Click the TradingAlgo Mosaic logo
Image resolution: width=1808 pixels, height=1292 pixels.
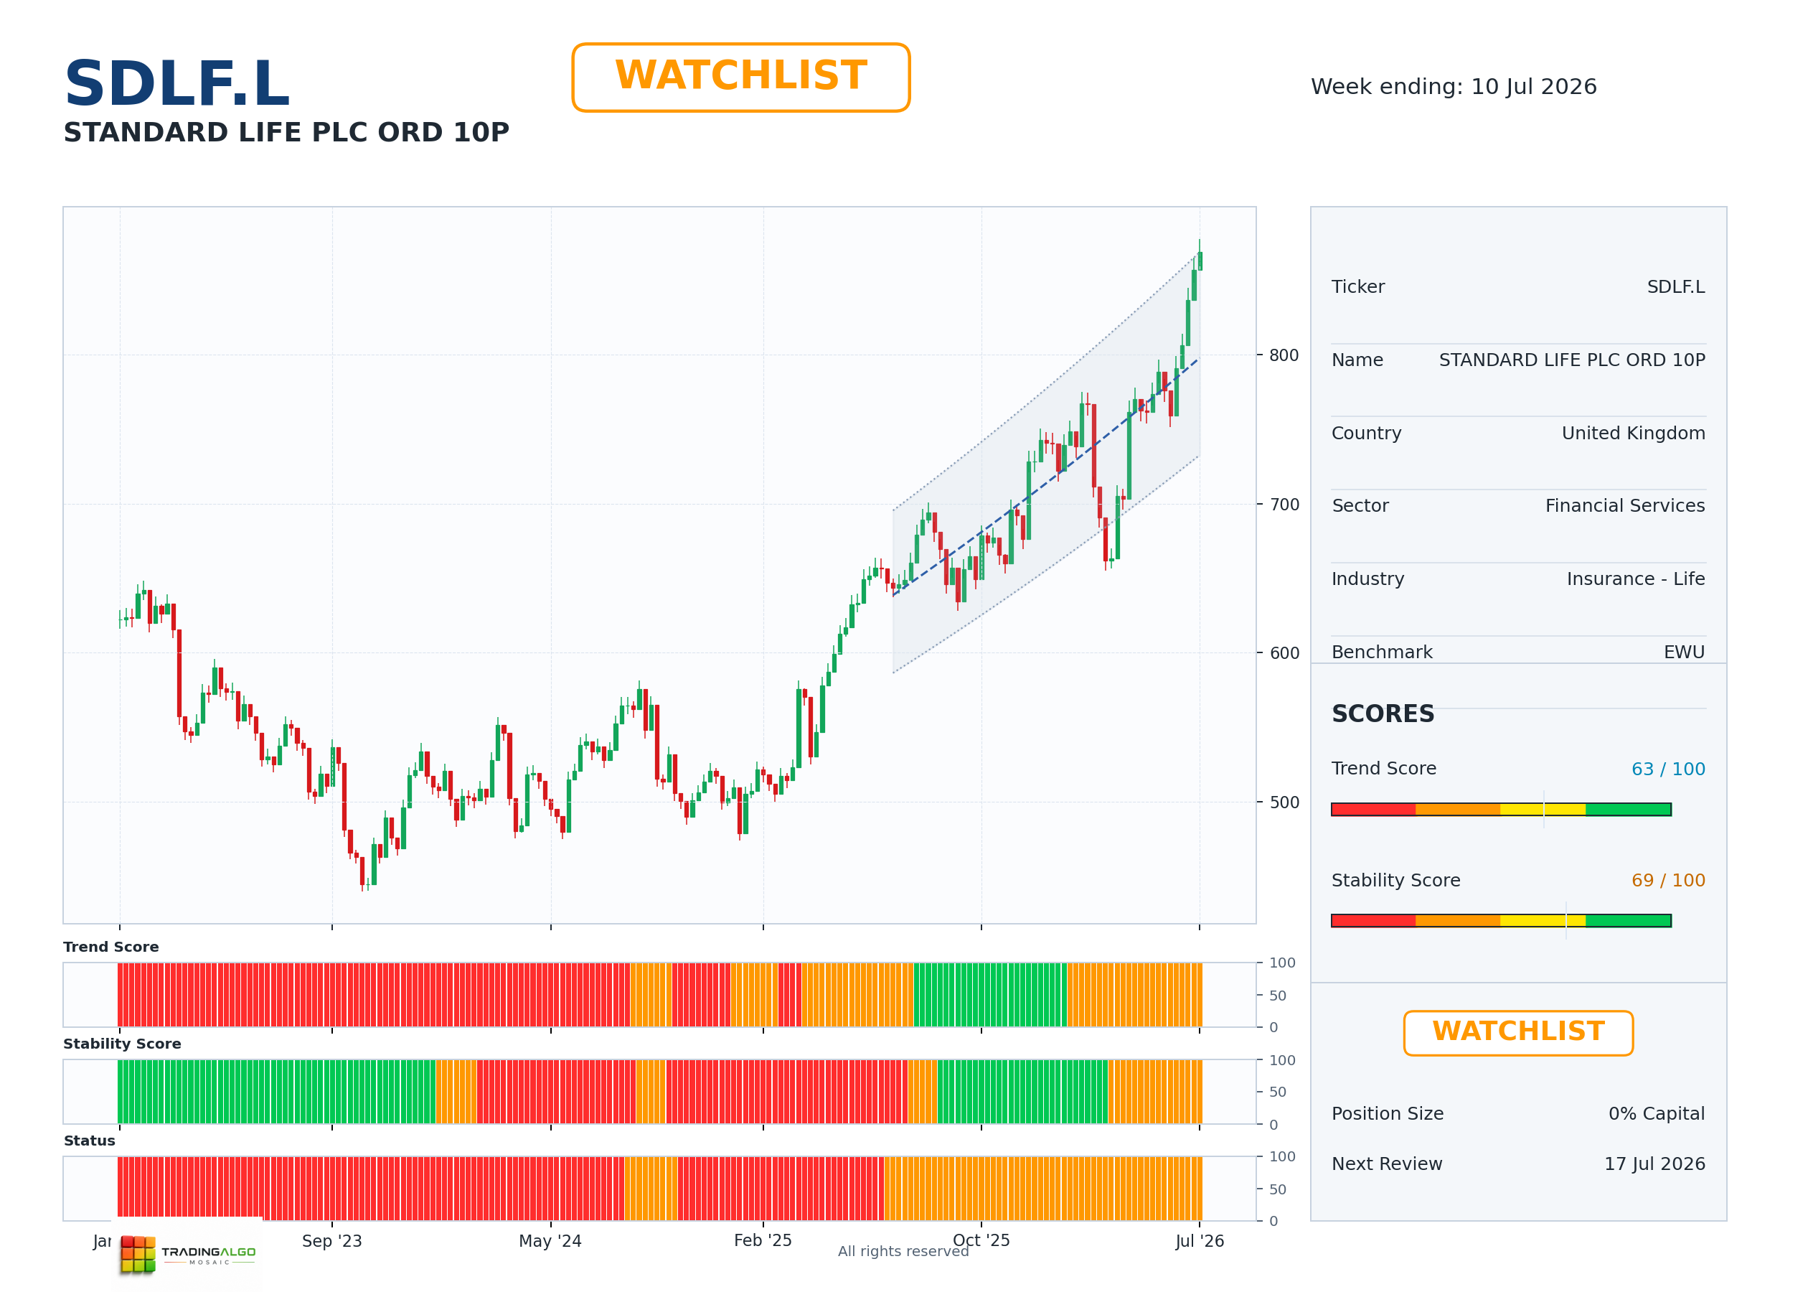tap(188, 1254)
